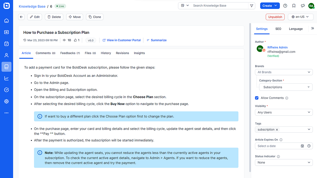Open the Tickets icon in the sidebar
Screen dimensions: 317x178
(x=7, y=32)
